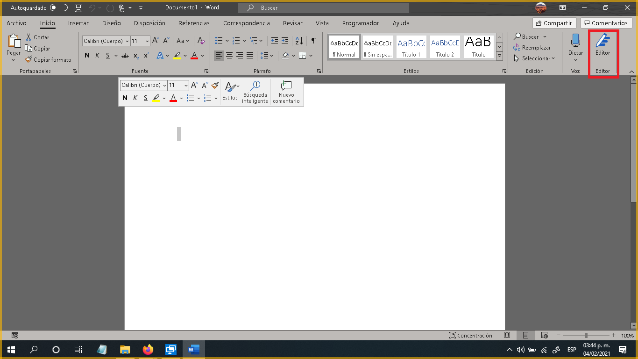Click Copiar in the clipboard group
Screen dimensions: 638x359
pyautogui.click(x=37, y=49)
